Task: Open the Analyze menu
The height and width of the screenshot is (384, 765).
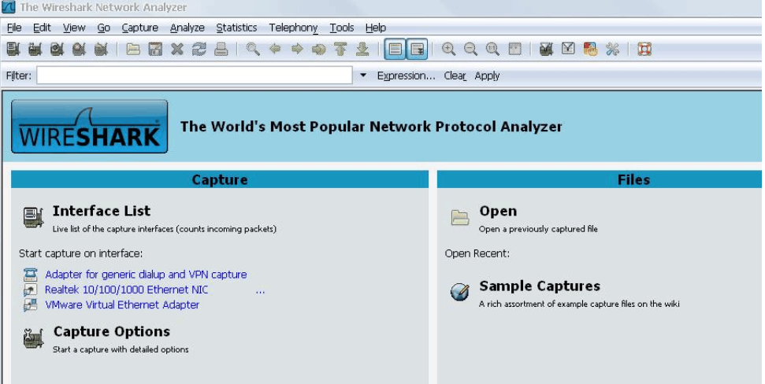Action: tap(188, 28)
